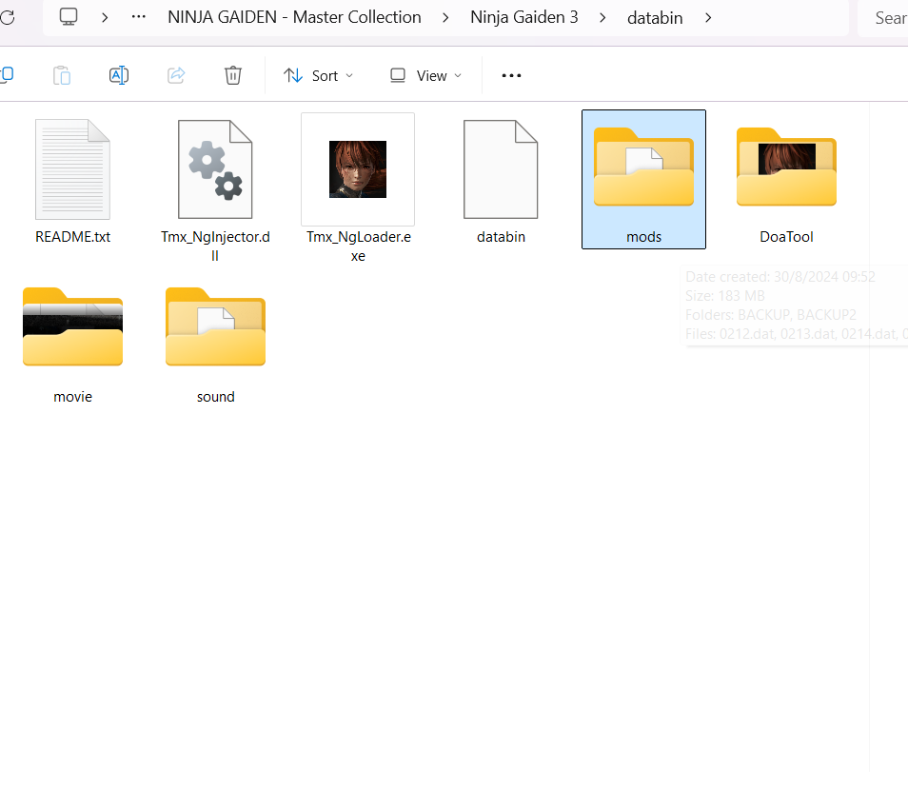Expand the chevron after the PC icon

pos(105,17)
